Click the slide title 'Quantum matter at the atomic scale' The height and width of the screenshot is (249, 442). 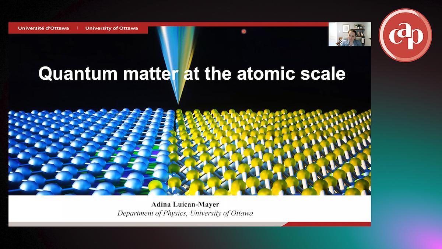point(192,74)
